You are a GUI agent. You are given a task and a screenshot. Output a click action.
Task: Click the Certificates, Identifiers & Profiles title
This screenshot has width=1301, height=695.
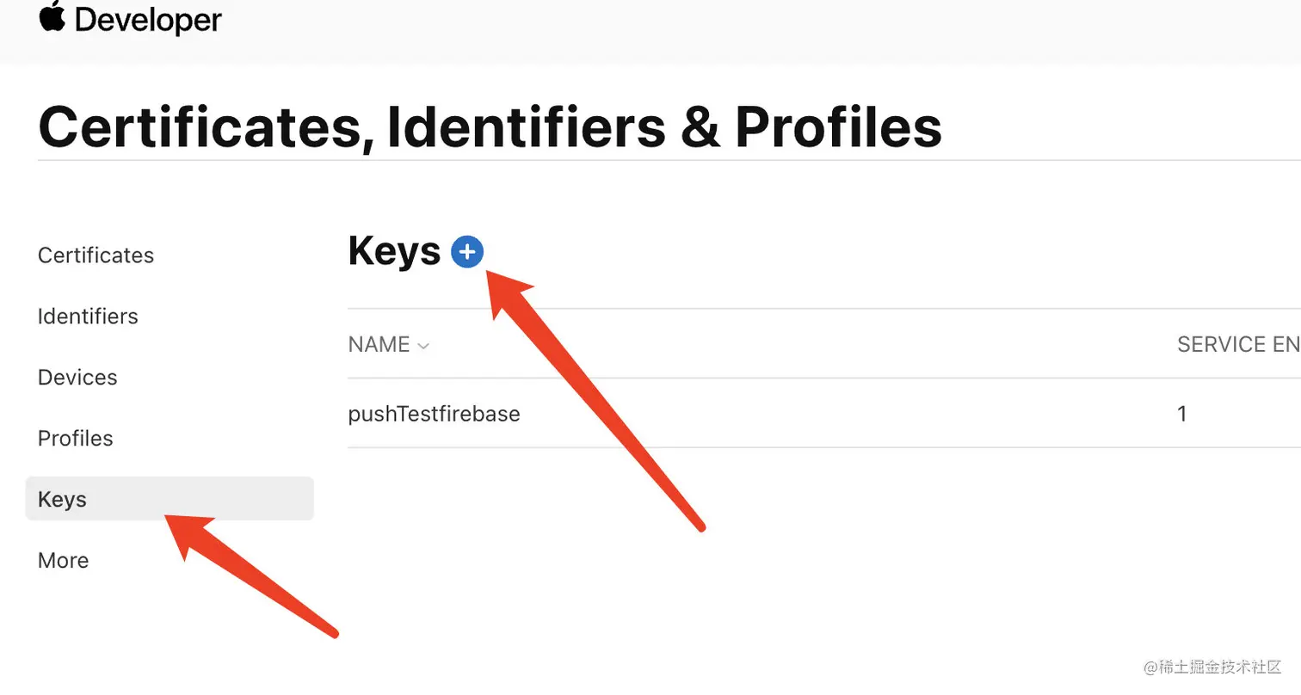(490, 128)
